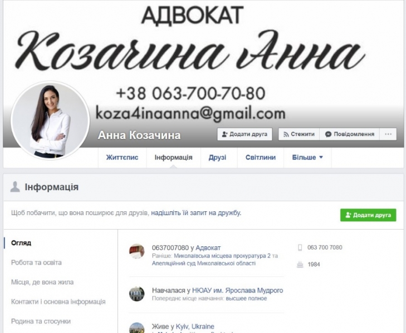The height and width of the screenshot is (333, 406).
Task: Switch to the Життєпис tab
Action: point(122,157)
